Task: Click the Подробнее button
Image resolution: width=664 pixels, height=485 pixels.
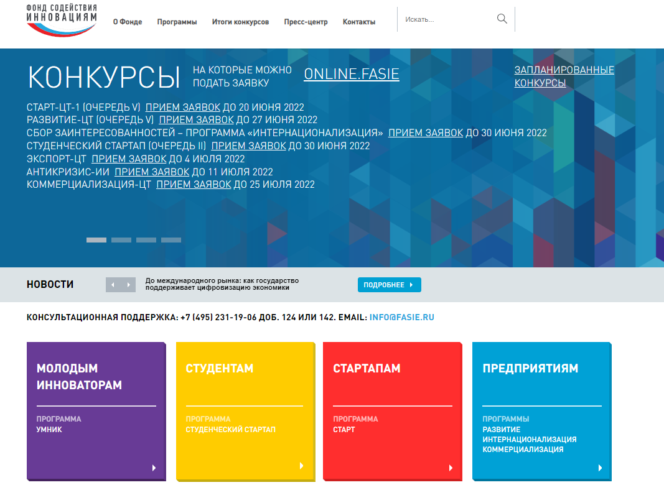Action: pyautogui.click(x=390, y=285)
